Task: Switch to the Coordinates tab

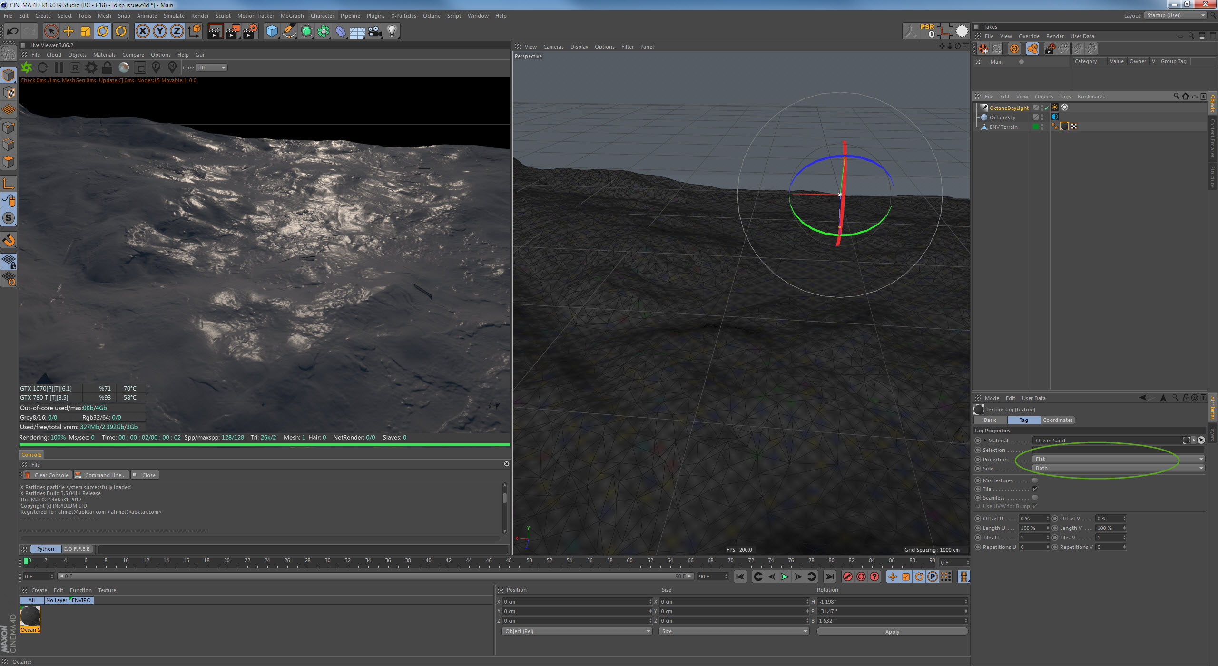Action: pyautogui.click(x=1057, y=420)
